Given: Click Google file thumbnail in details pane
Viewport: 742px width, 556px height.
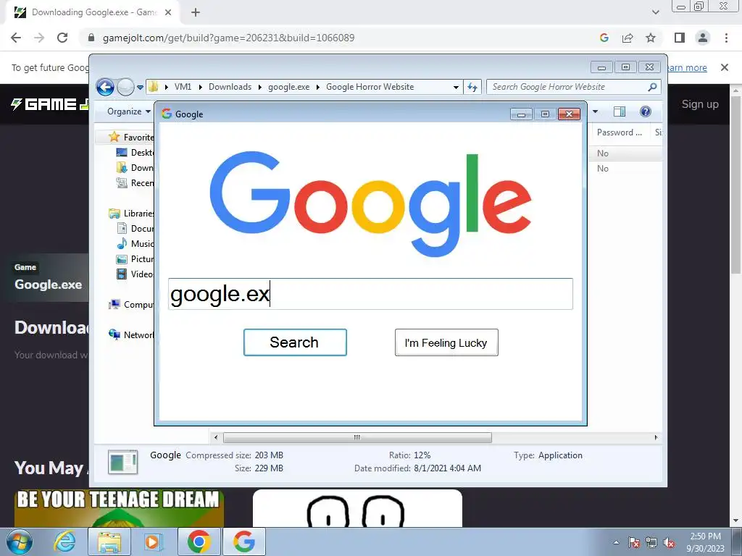Looking at the screenshot, I should pos(122,462).
